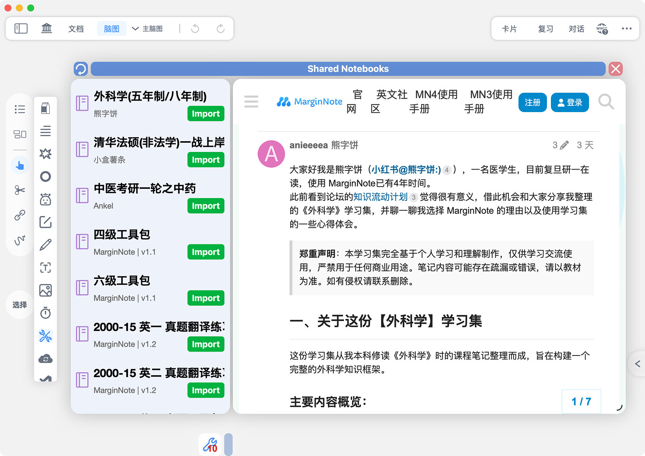Open the hamburger menu in forum page
This screenshot has height=456, width=645.
tap(251, 101)
